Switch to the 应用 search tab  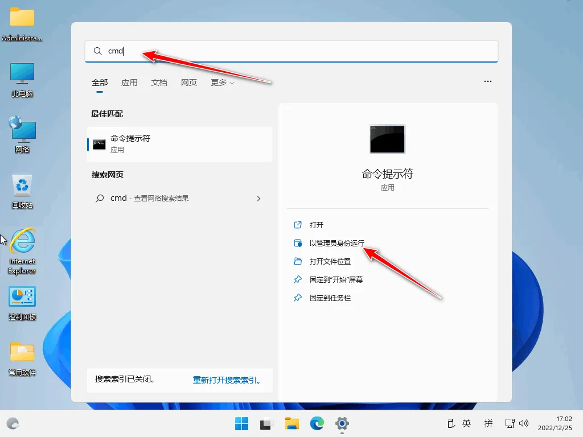pyautogui.click(x=129, y=83)
